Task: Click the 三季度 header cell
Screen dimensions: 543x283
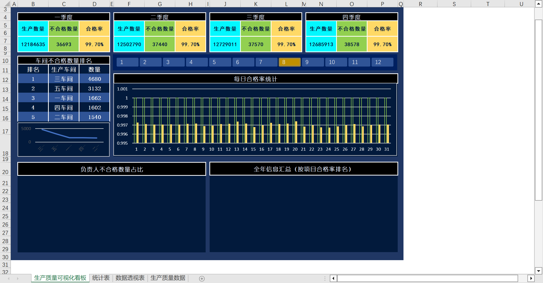Action: click(256, 17)
